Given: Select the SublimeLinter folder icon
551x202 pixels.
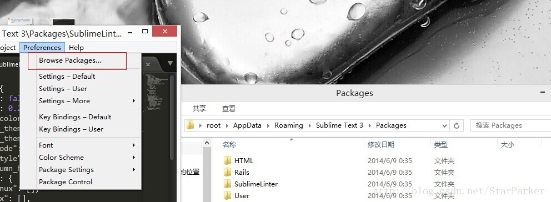Looking at the screenshot, I should tap(227, 184).
